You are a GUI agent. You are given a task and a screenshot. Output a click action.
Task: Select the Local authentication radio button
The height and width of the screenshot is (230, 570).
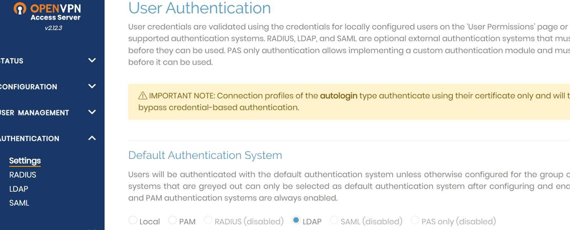(133, 220)
